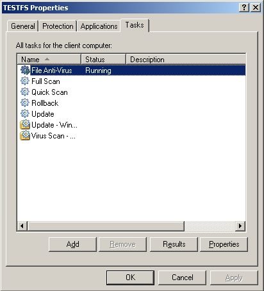Click the Rollback task gear icon
Screen dimensions: 264x291
(x=25, y=103)
